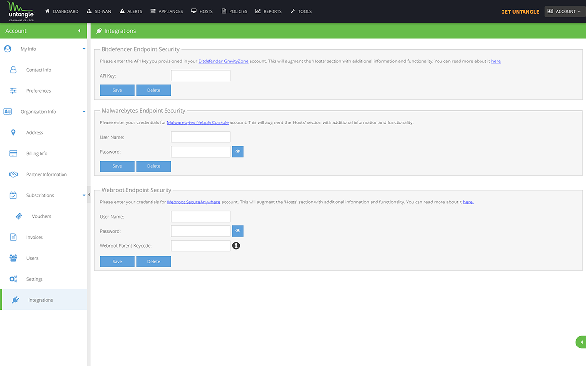This screenshot has width=586, height=366.
Task: Click the Partner Information handshake icon
Action: pyautogui.click(x=14, y=174)
